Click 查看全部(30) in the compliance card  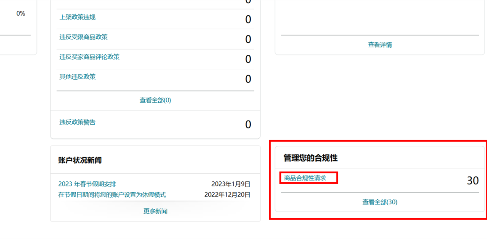(380, 202)
